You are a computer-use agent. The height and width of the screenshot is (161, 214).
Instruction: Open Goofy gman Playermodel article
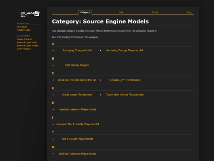77,95
